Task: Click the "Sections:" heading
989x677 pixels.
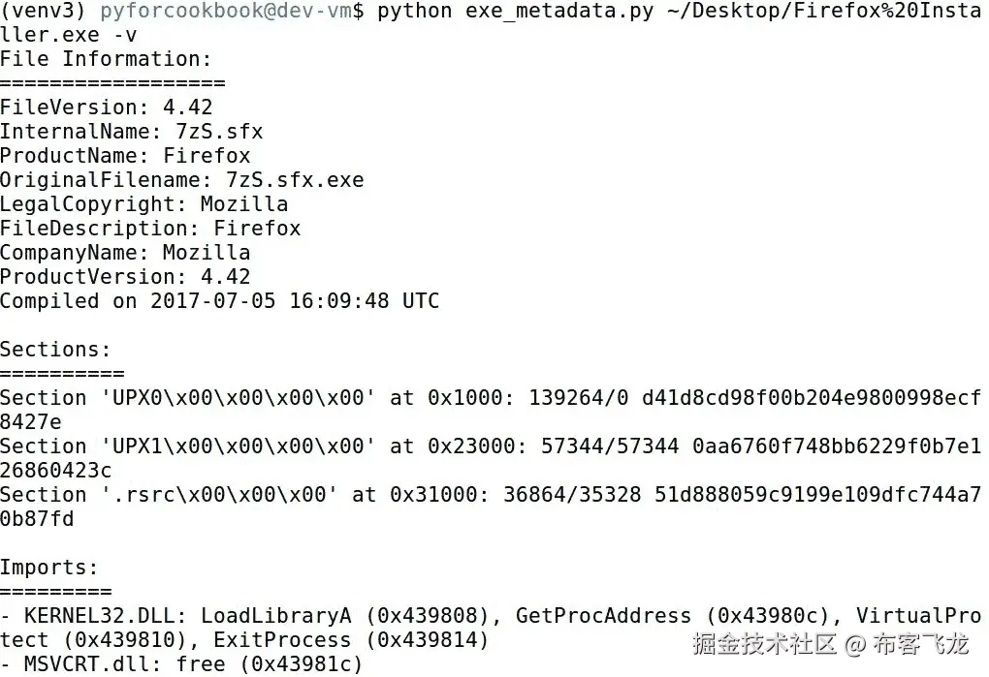Action: tap(56, 350)
